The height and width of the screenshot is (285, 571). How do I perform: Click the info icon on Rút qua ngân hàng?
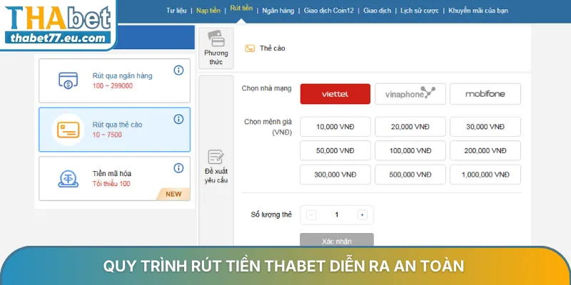178,70
